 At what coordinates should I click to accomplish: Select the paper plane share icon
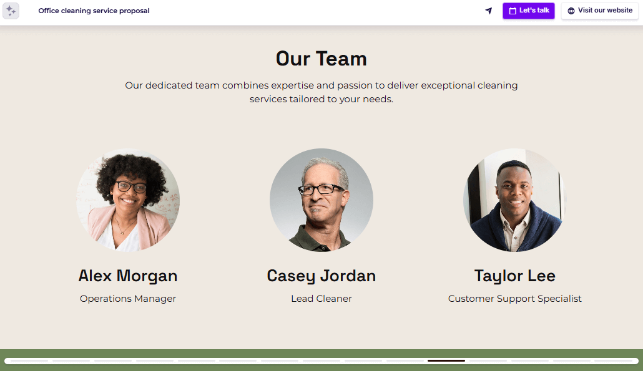[488, 11]
